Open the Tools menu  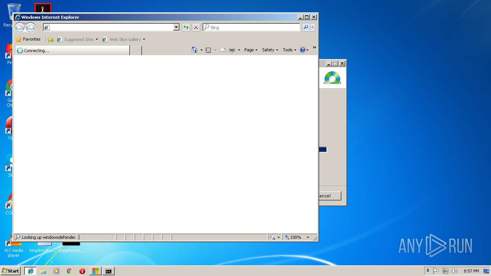[290, 50]
